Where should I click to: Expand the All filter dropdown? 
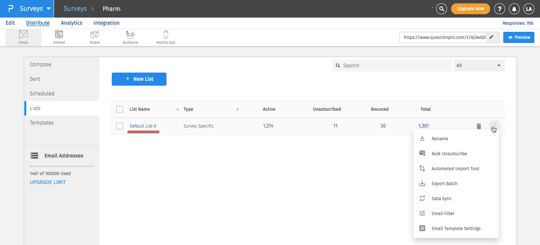point(479,65)
